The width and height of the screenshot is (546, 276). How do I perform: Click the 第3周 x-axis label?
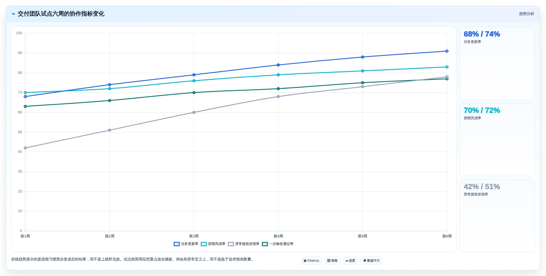[194, 236]
